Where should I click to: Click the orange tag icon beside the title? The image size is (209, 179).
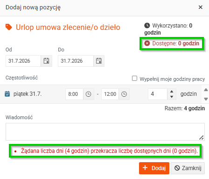[x=9, y=27]
